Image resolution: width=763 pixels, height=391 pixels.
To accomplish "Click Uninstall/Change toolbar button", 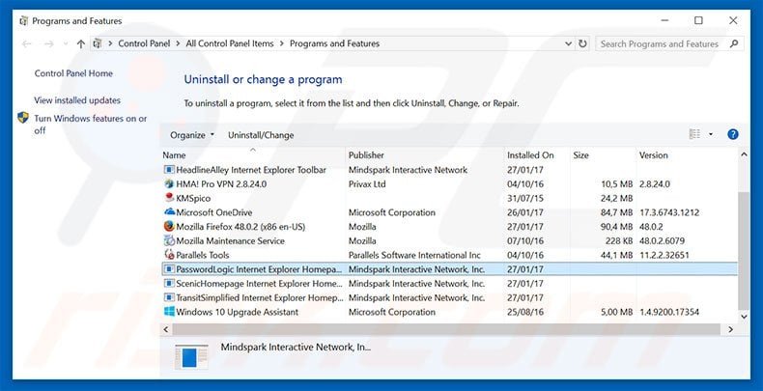I will pos(261,135).
